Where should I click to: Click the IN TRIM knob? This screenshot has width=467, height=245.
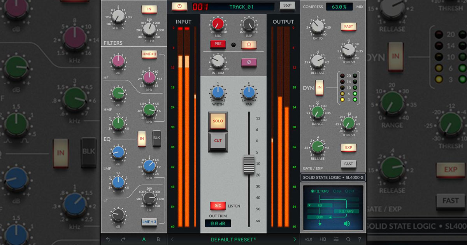coord(218,61)
